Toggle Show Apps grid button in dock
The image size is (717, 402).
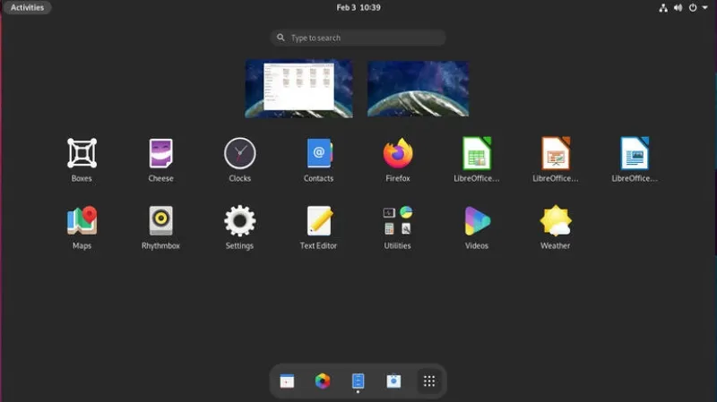429,381
